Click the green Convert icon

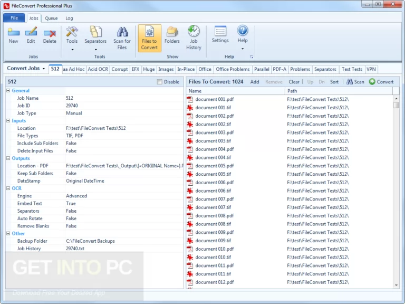(372, 82)
